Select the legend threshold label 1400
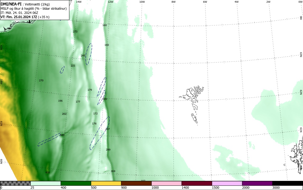The width and height of the screenshot is (303, 190). 185,188
